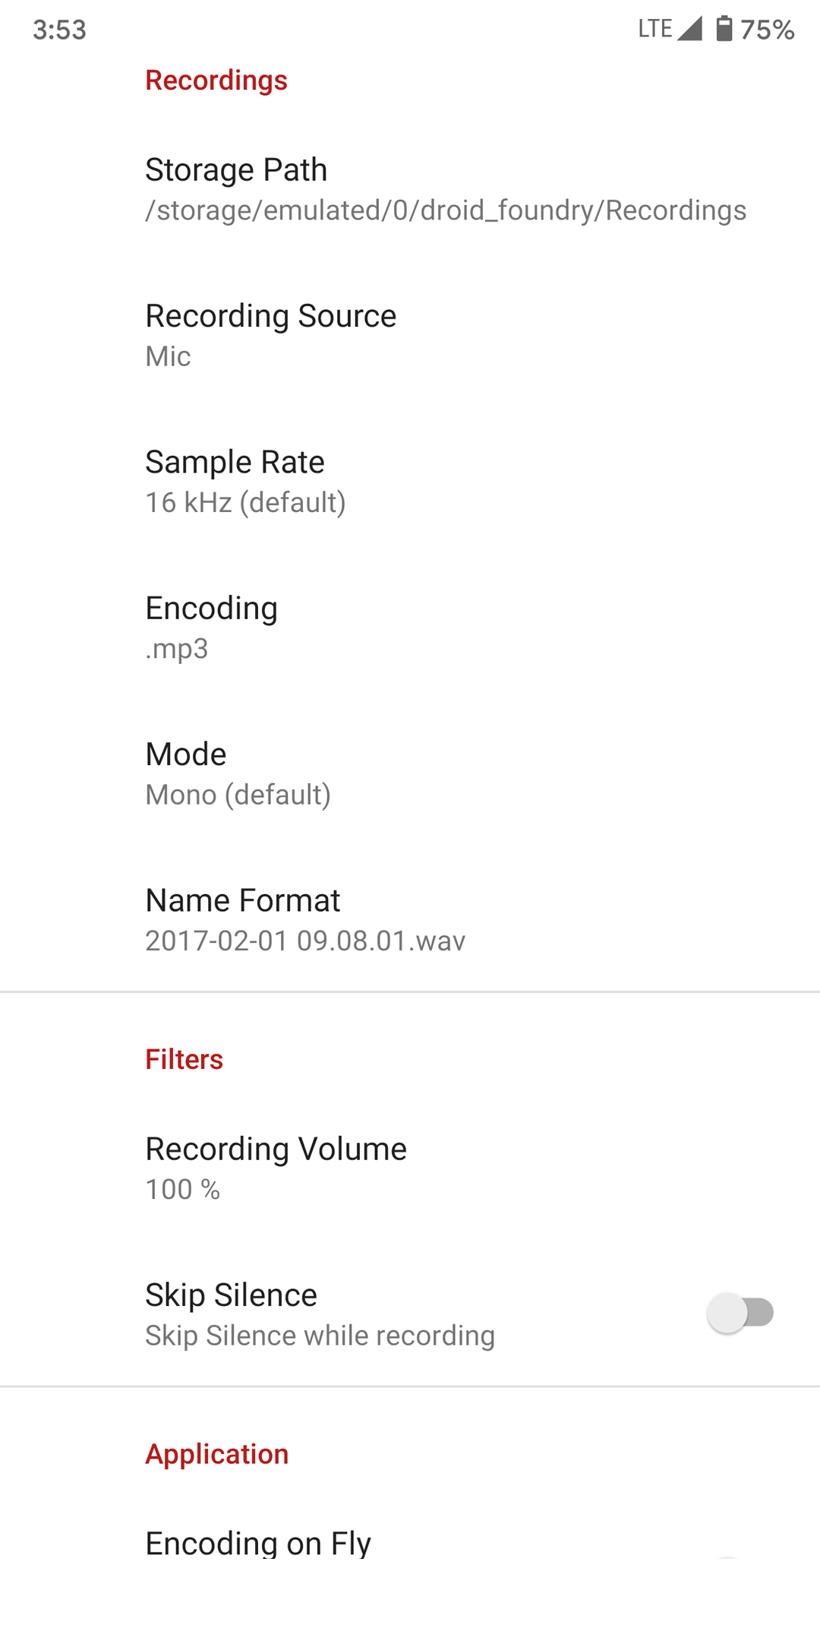Tap the 2017-02-01 09.08.01.wav example text
The height and width of the screenshot is (1641, 820).
click(305, 941)
